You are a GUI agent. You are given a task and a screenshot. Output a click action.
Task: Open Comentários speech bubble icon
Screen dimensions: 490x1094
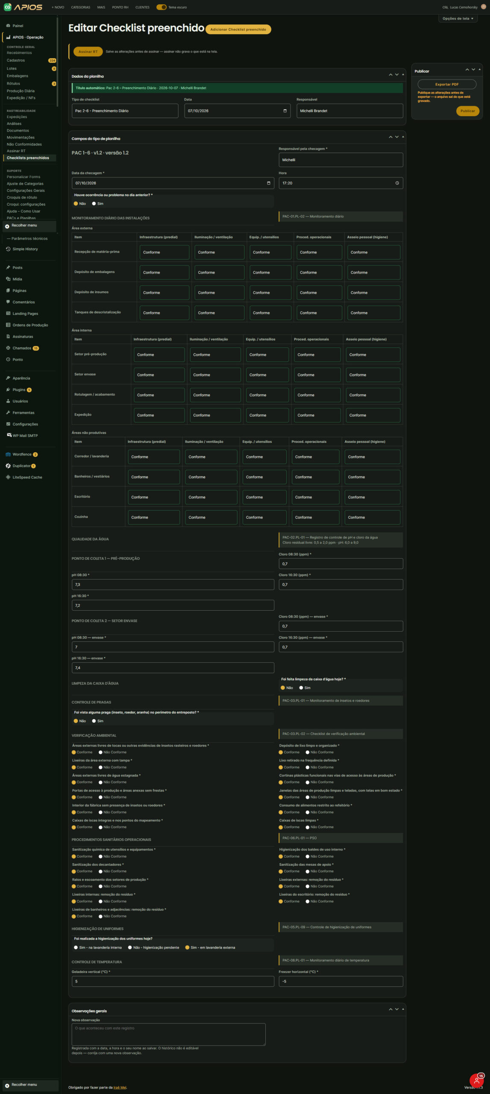click(8, 302)
